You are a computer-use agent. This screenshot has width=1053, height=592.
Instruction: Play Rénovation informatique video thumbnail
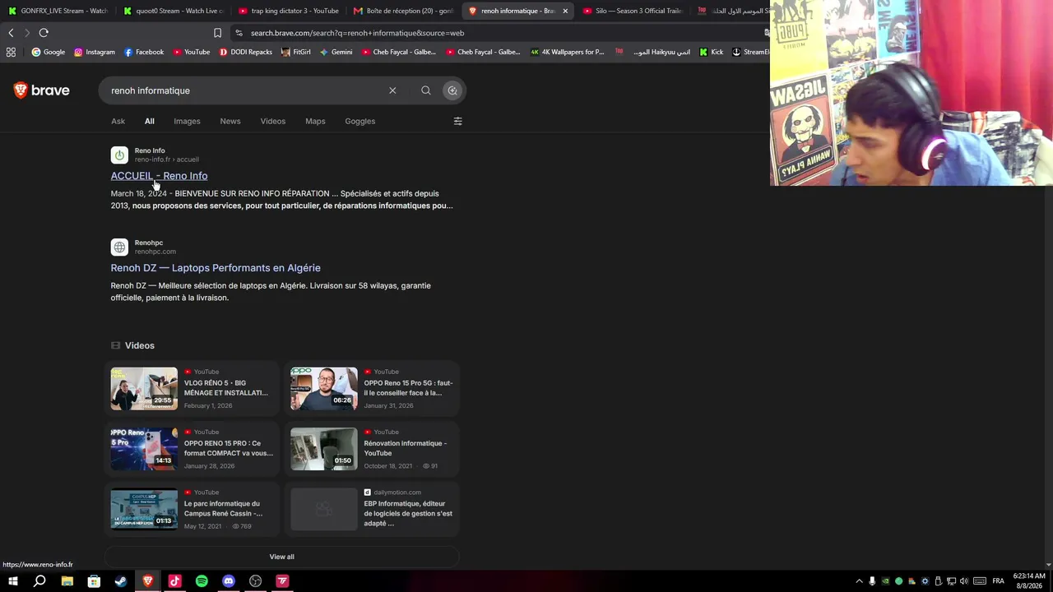click(x=324, y=449)
